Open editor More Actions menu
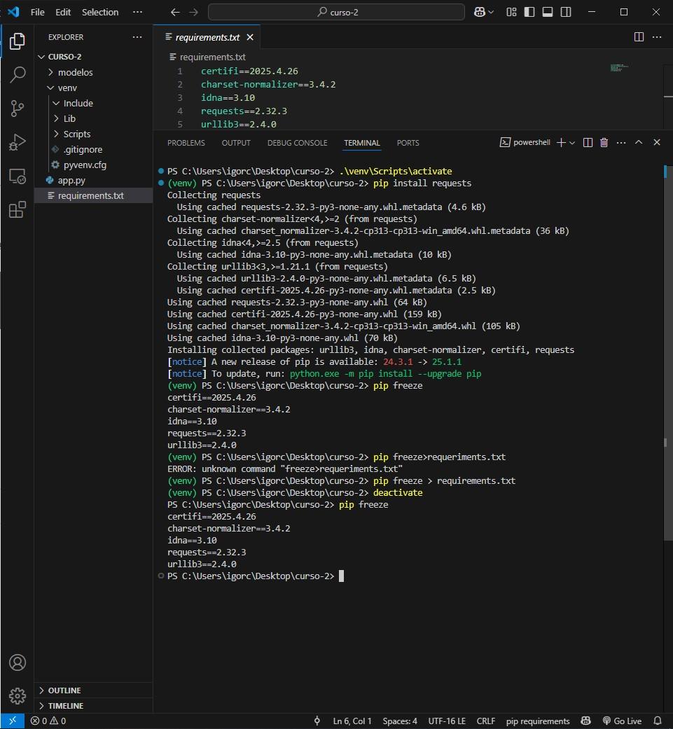This screenshot has width=673, height=729. tap(657, 37)
